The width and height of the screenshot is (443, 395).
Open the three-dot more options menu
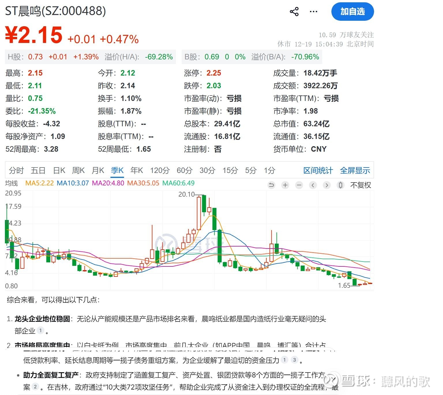(x=313, y=12)
